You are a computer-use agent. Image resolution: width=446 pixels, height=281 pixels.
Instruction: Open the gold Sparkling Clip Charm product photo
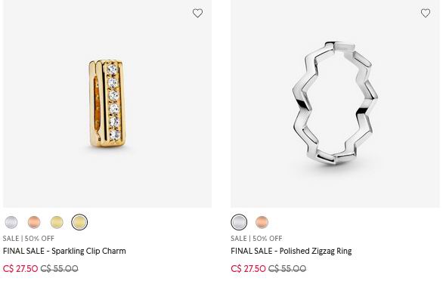click(x=107, y=103)
